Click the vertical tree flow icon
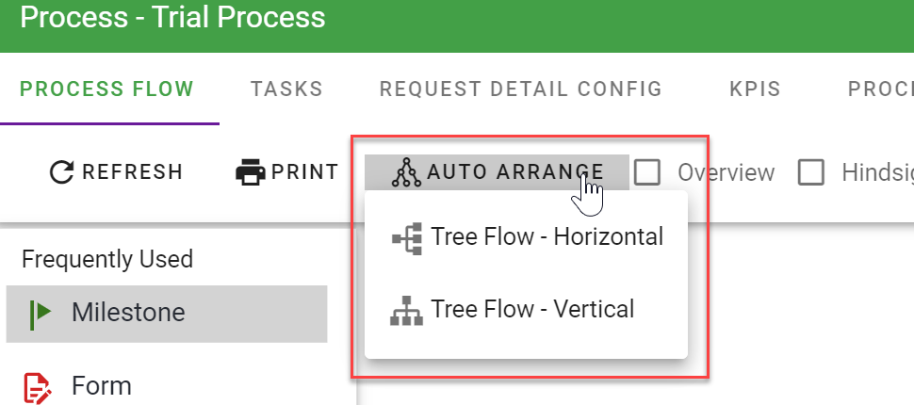Viewport: 914px width, 405px height. coord(407,310)
